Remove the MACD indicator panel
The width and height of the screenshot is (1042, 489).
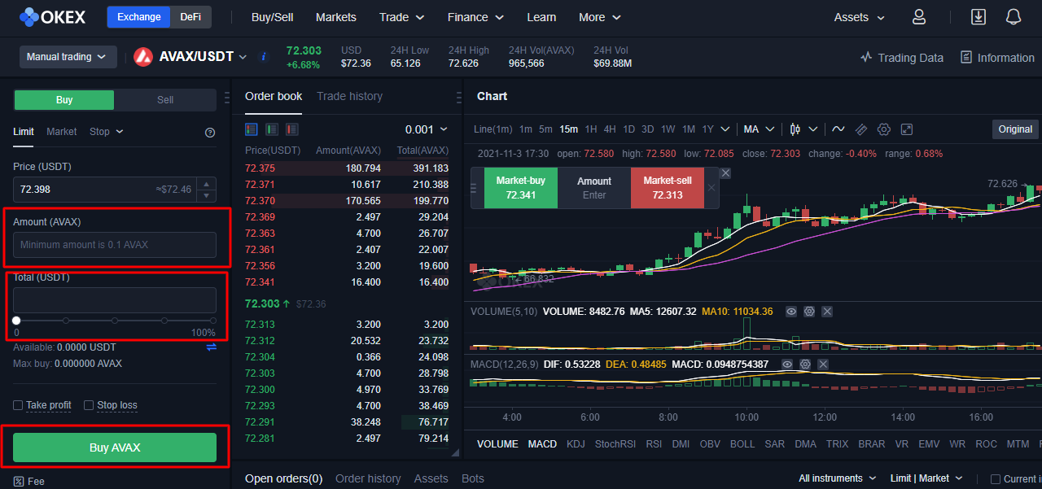[823, 365]
